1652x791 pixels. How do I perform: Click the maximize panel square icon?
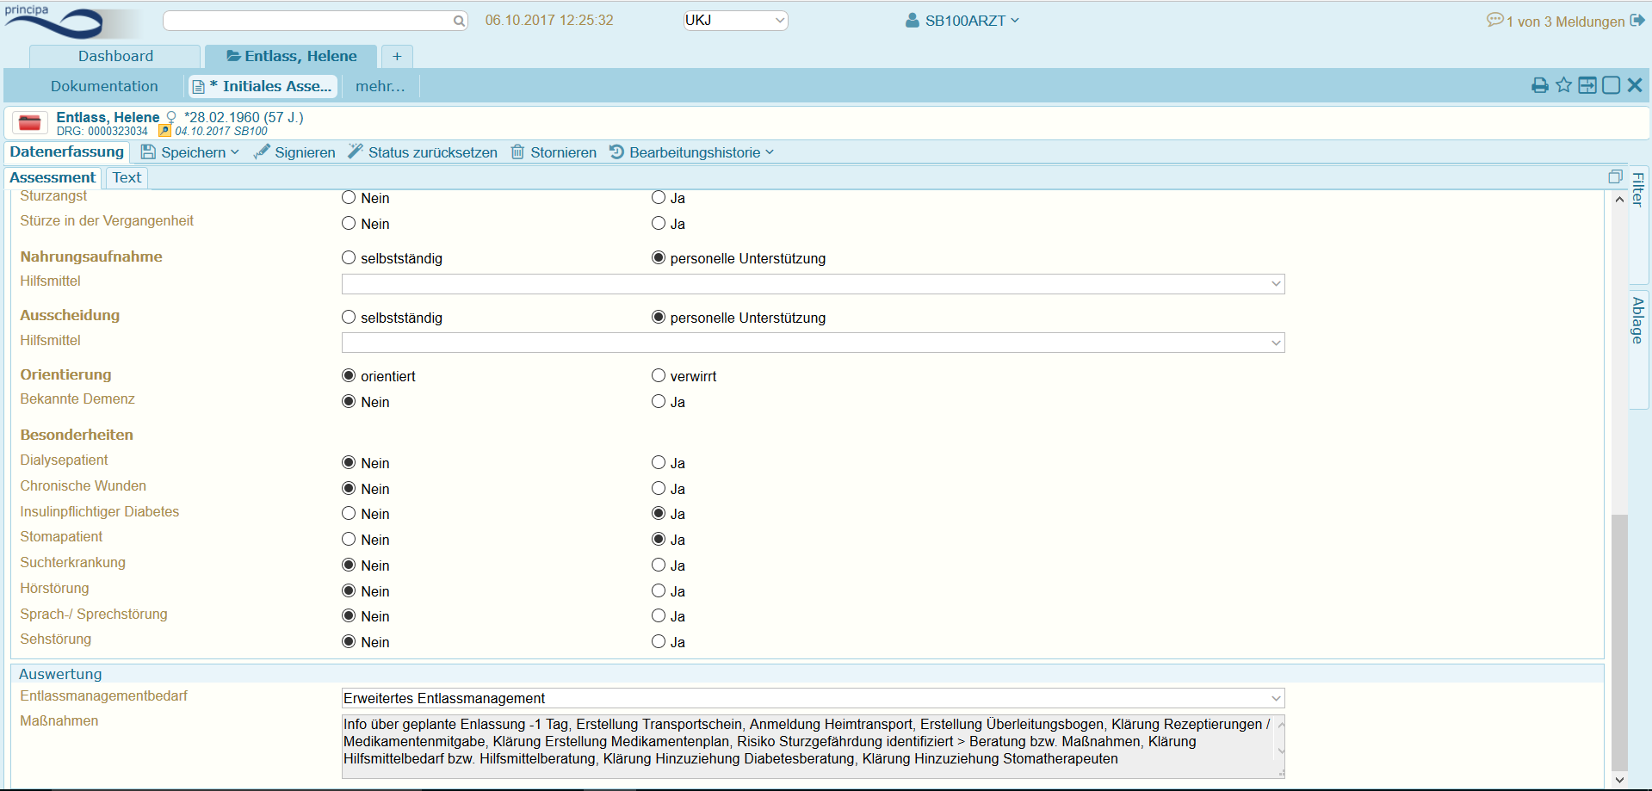coord(1612,84)
